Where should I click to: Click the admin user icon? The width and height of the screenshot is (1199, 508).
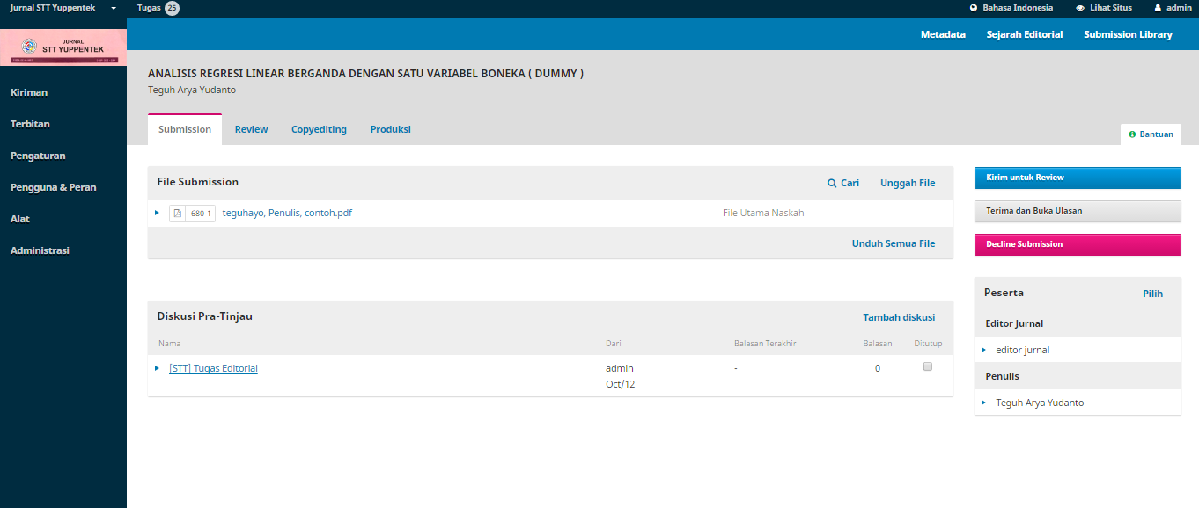[x=1158, y=8]
